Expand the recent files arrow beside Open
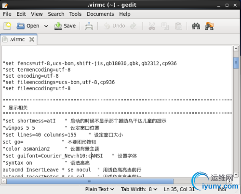 point(46,26)
